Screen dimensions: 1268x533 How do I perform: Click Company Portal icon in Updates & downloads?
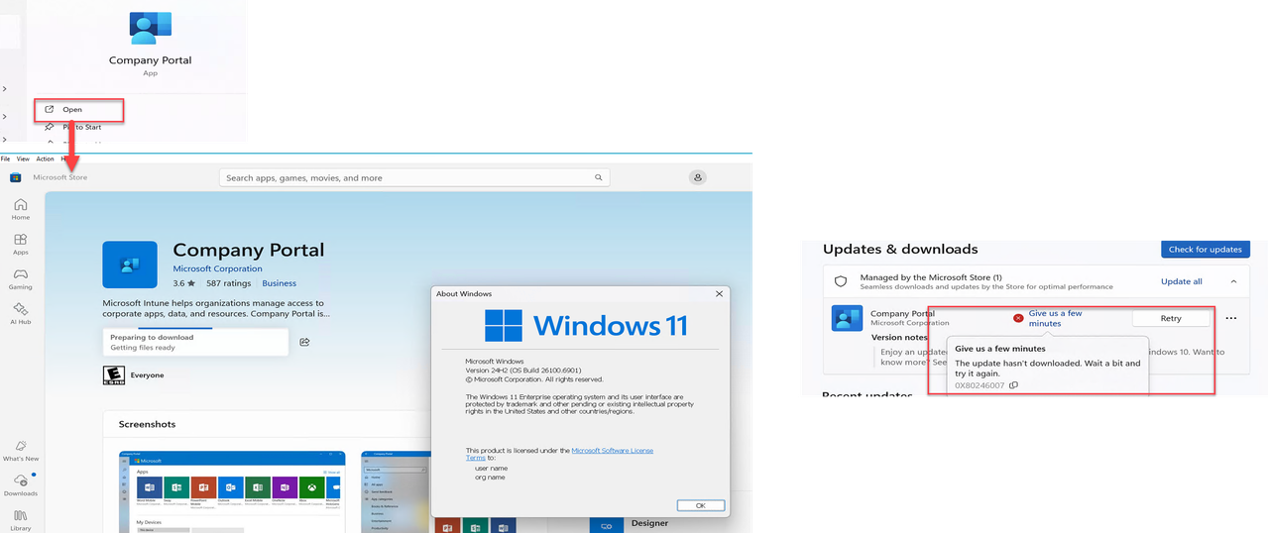point(847,318)
